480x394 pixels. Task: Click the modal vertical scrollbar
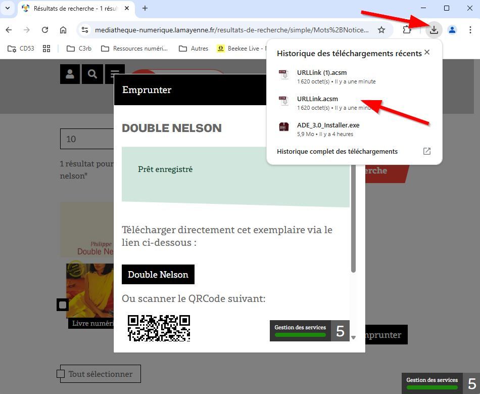(x=353, y=228)
